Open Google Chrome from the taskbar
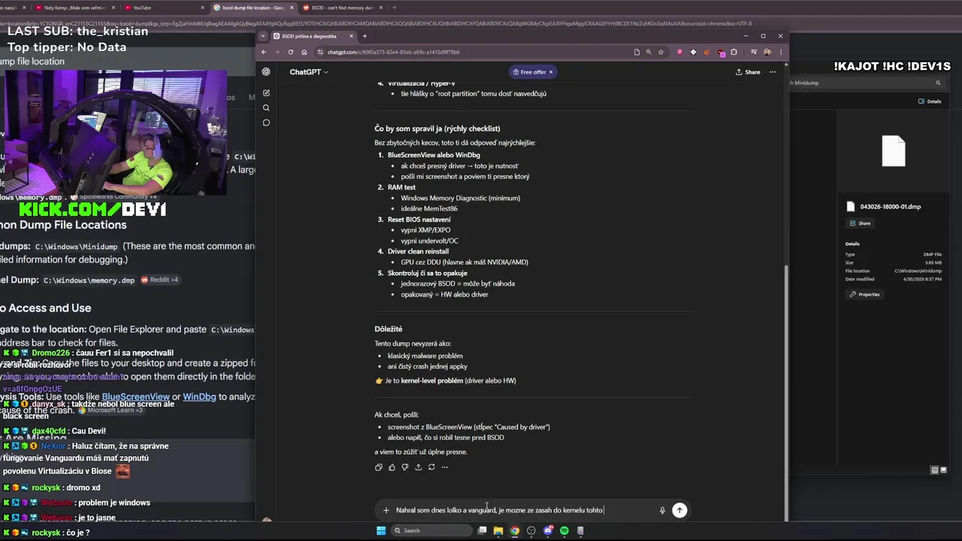The height and width of the screenshot is (541, 962). (515, 530)
